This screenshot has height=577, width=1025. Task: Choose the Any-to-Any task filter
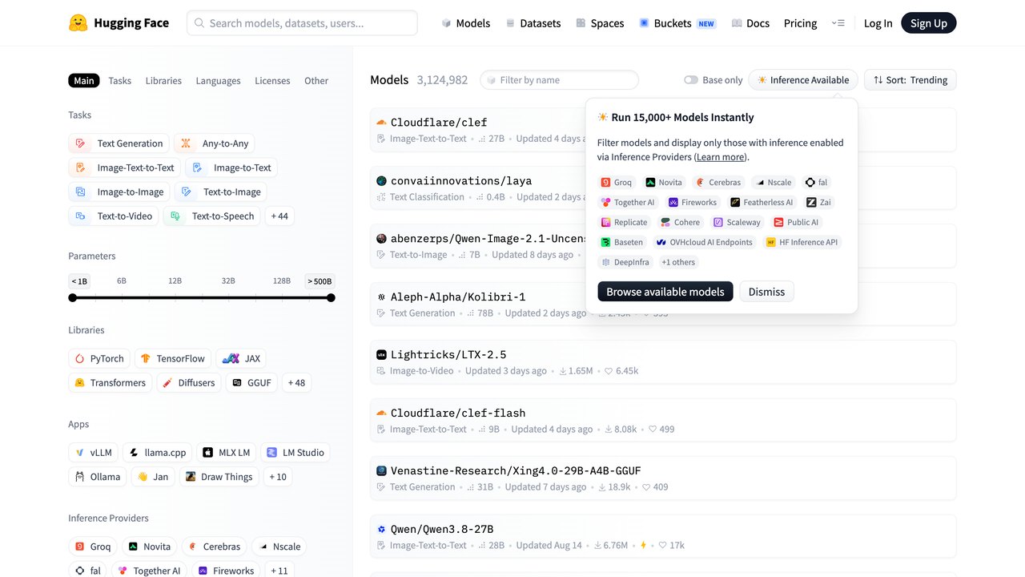point(215,143)
